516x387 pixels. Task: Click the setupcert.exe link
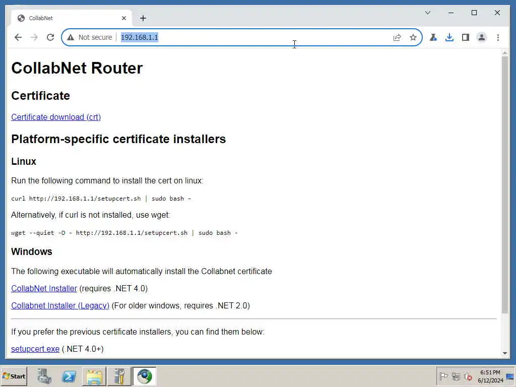point(35,349)
